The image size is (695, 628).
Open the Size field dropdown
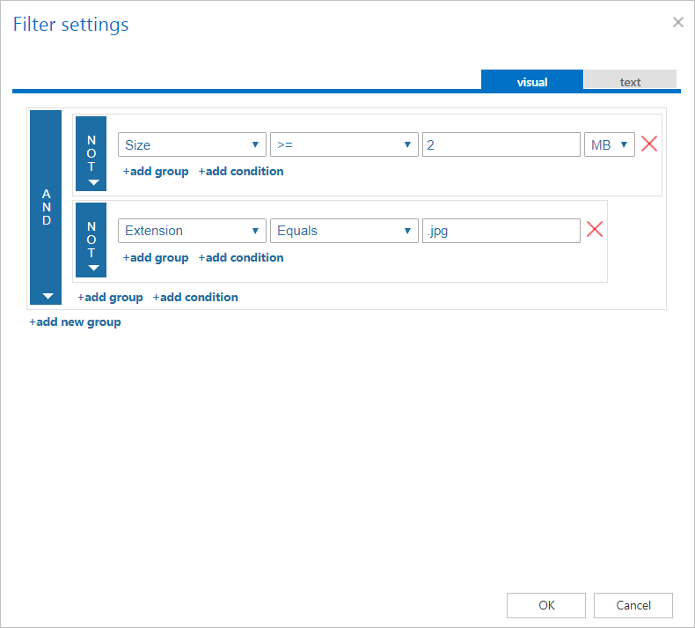(x=192, y=145)
